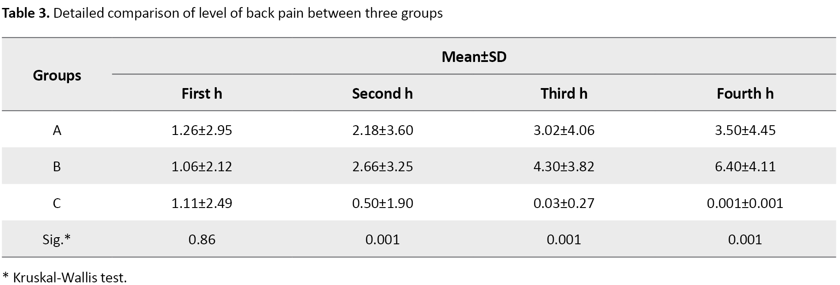The height and width of the screenshot is (285, 840).
Task: Click the Mean±SD header
Action: (x=474, y=57)
